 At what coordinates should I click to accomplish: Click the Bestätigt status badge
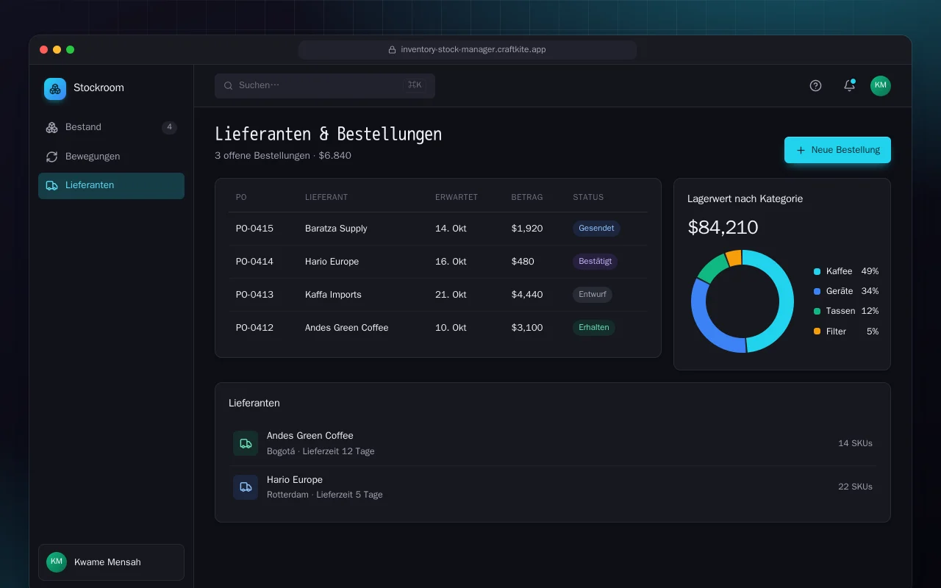(x=595, y=262)
